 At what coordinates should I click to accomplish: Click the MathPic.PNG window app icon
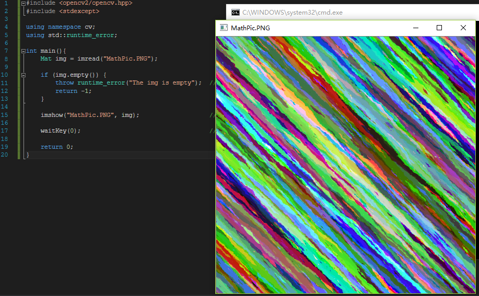coord(224,28)
